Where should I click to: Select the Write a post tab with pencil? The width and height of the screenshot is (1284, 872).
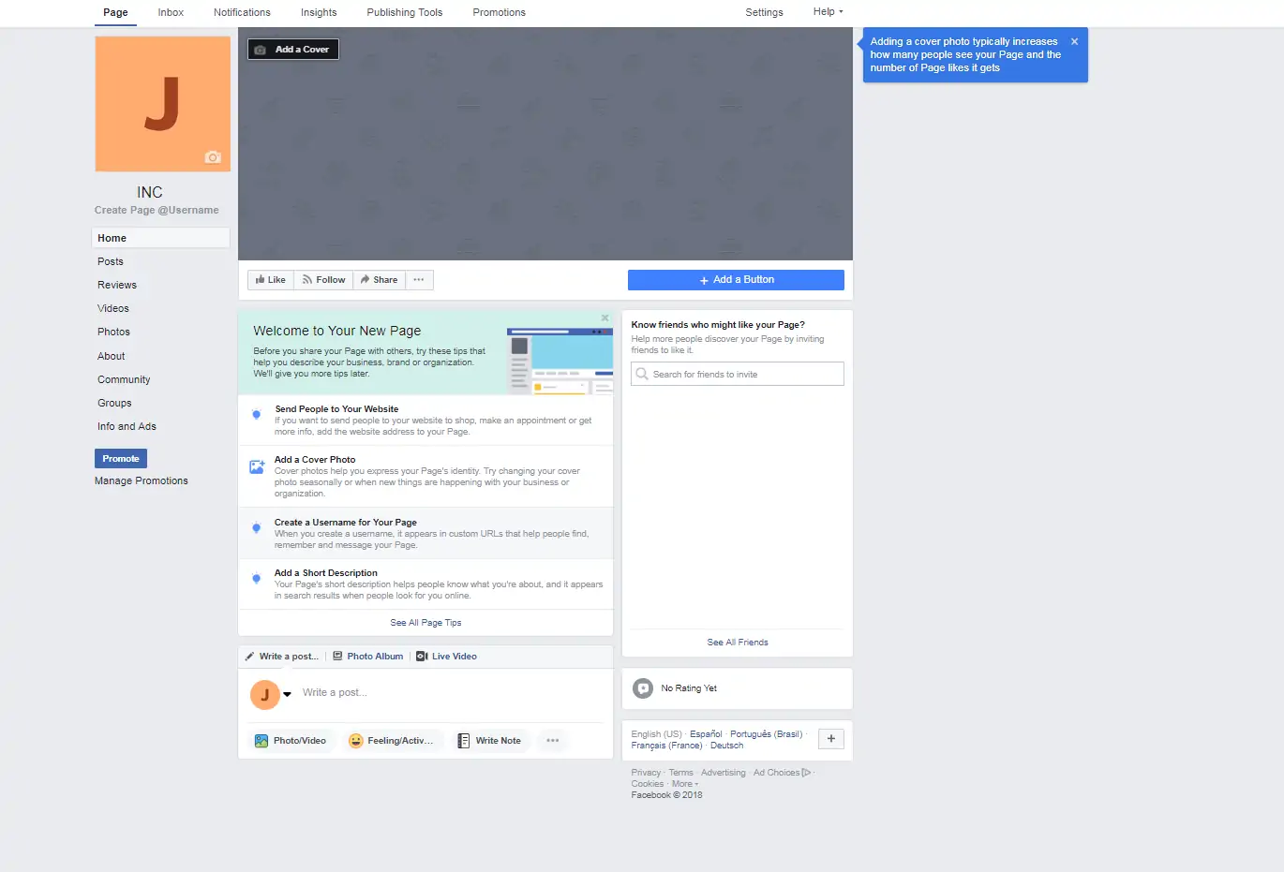pos(282,657)
